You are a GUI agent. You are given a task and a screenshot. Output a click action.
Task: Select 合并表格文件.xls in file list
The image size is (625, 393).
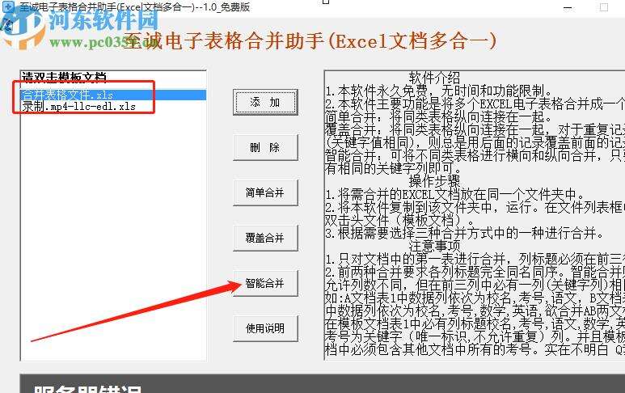pos(113,95)
